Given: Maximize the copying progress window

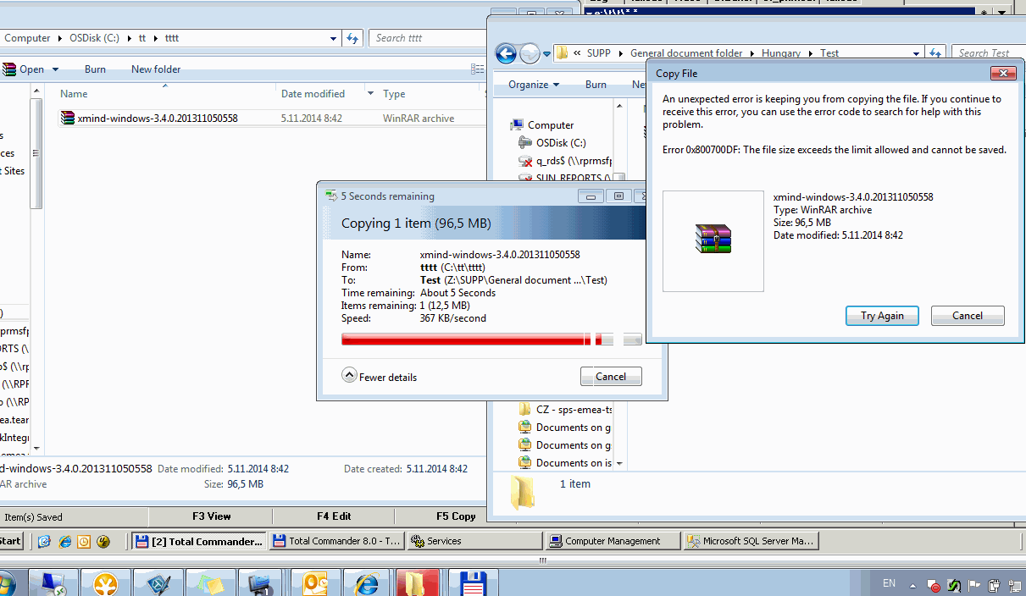Looking at the screenshot, I should click(x=618, y=196).
